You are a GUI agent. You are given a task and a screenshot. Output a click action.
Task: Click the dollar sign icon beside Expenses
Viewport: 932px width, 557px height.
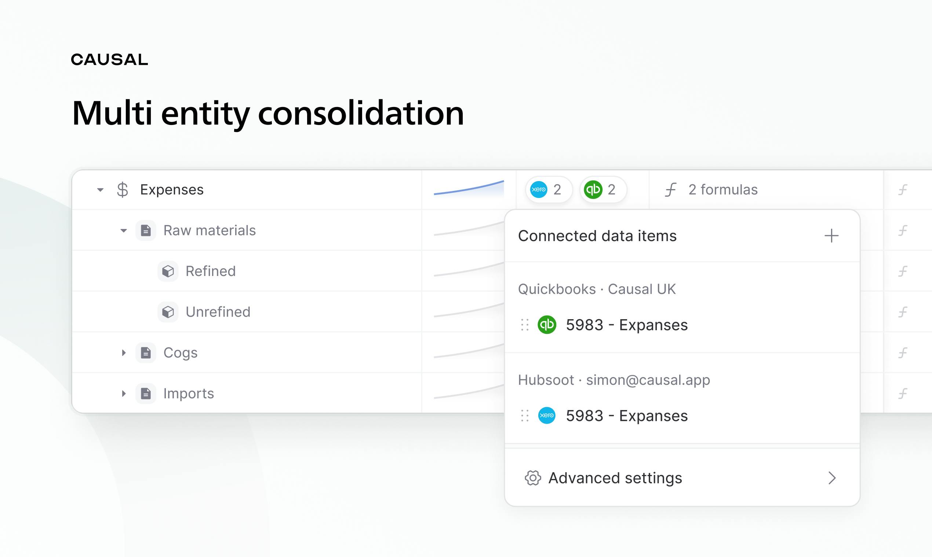[122, 189]
